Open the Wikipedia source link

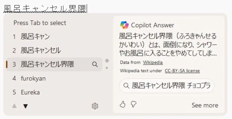[153, 62]
